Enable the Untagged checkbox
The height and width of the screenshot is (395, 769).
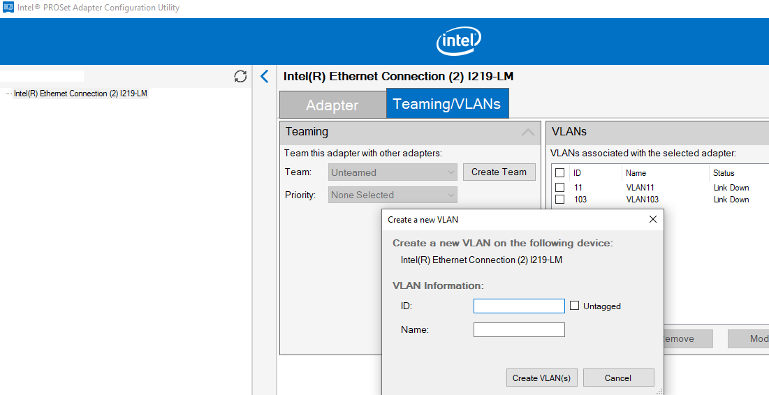click(x=575, y=306)
